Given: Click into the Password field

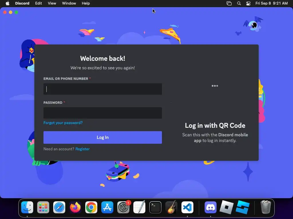Looking at the screenshot, I should click(x=103, y=113).
